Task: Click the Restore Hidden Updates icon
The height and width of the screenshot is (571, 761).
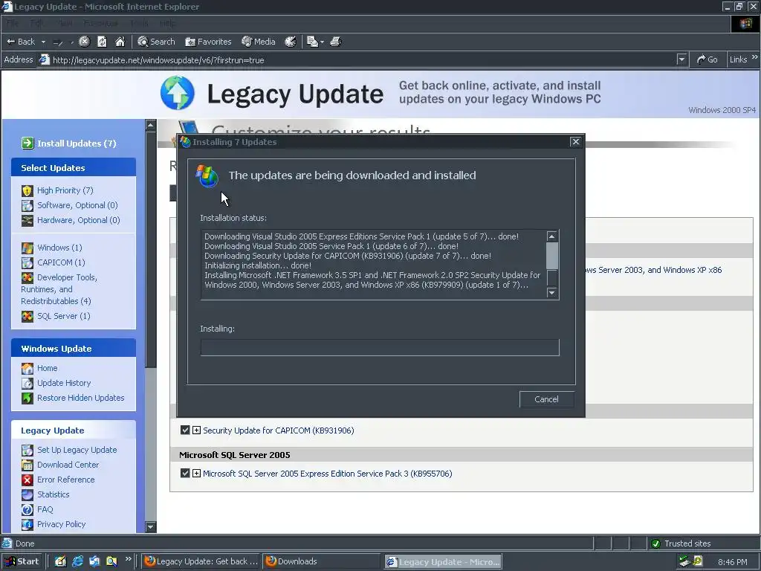Action: click(27, 399)
